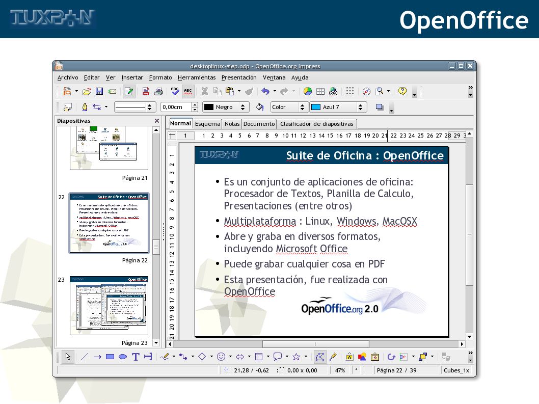Open the Editar menu
Image resolution: width=539 pixels, height=404 pixels.
(92, 78)
